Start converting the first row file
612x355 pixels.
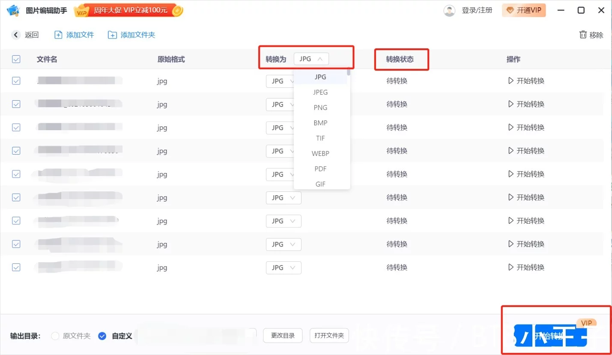click(526, 81)
